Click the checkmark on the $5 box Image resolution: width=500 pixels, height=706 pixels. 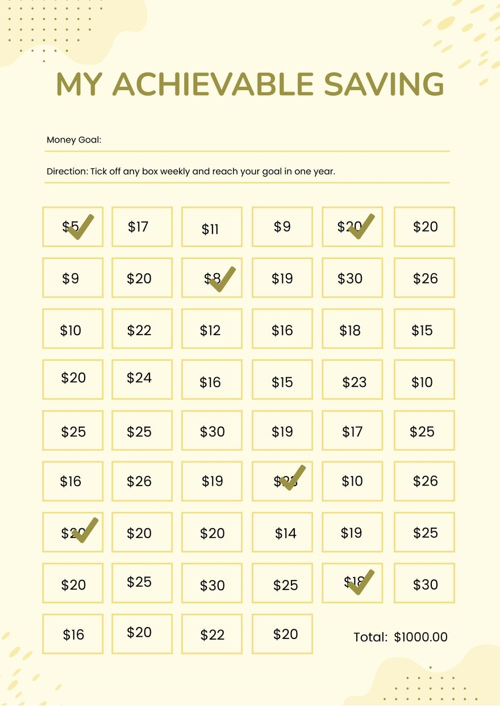pos(81,227)
